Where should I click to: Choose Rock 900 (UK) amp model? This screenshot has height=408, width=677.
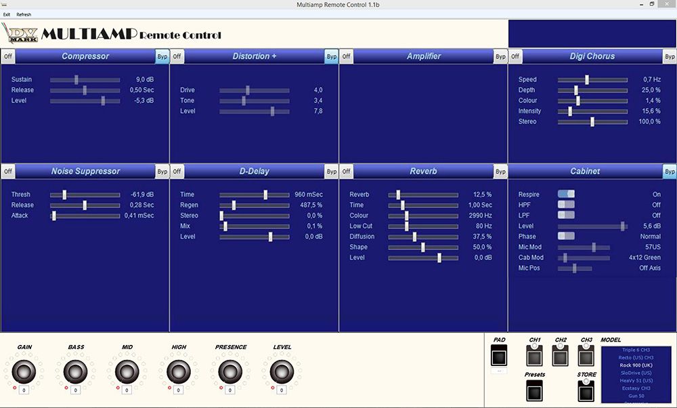(x=636, y=365)
